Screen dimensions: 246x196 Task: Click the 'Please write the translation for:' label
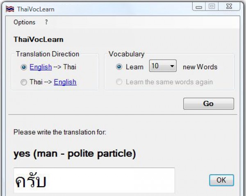point(60,132)
